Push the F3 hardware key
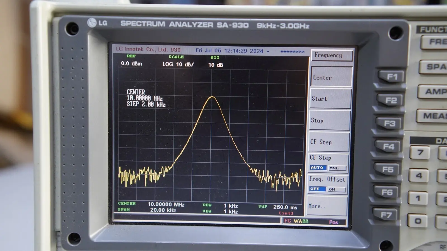Viewport: 447px width, 251px height. pos(390,123)
